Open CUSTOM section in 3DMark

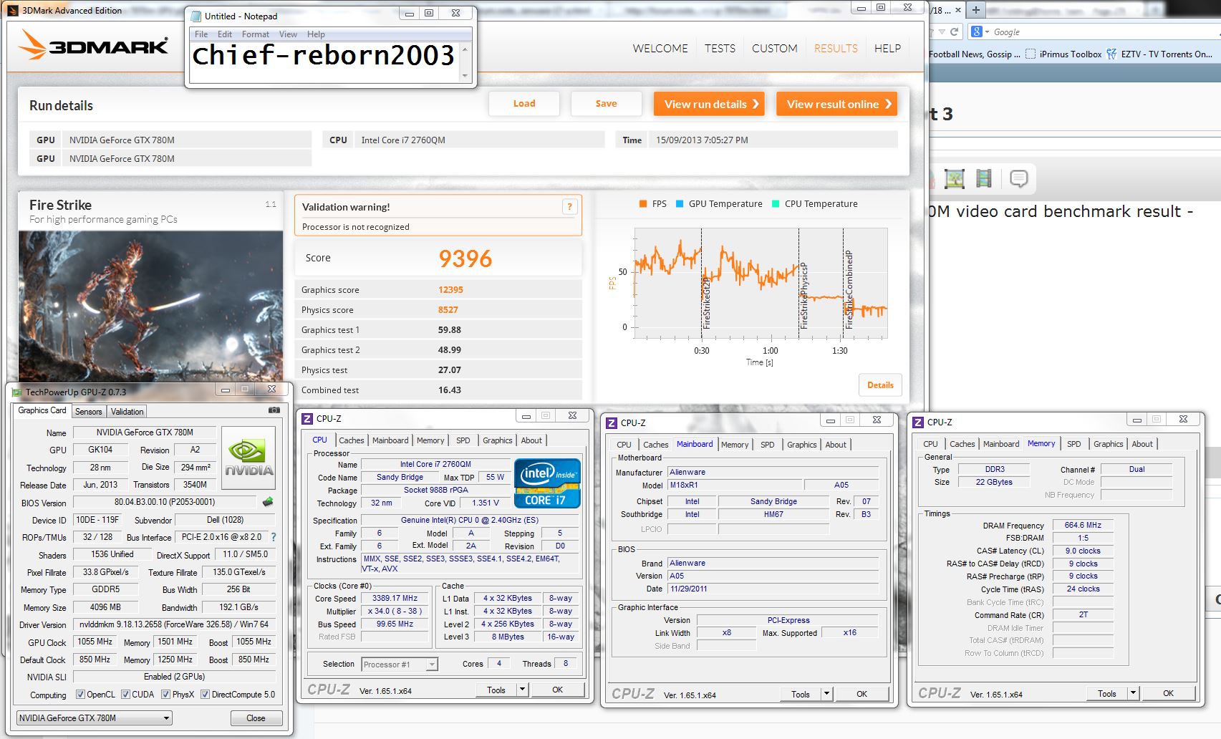coord(774,48)
